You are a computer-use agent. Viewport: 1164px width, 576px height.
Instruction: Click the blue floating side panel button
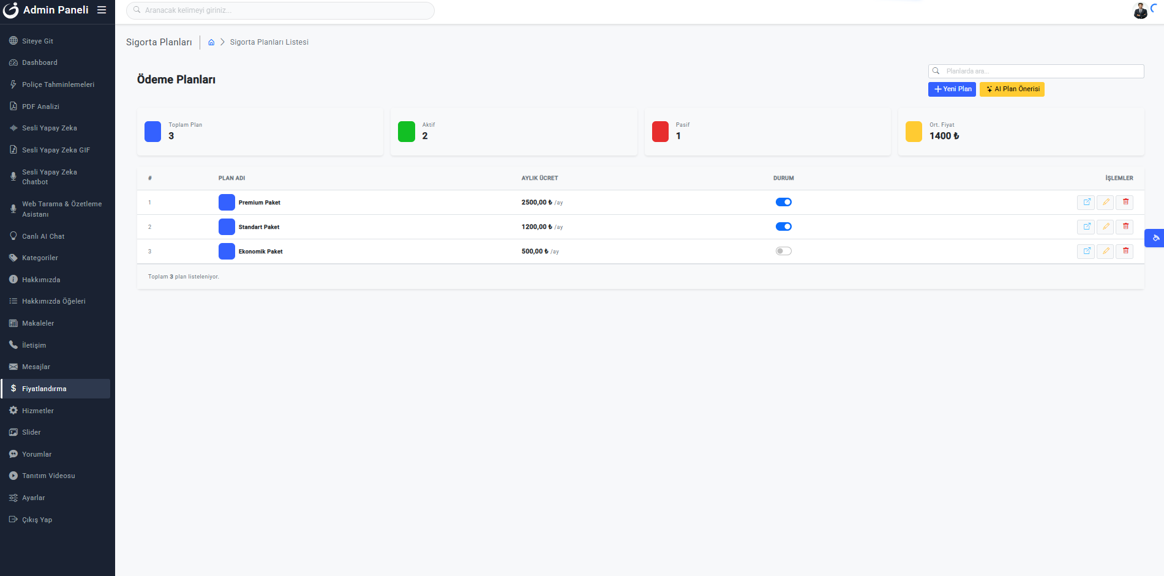(x=1155, y=238)
